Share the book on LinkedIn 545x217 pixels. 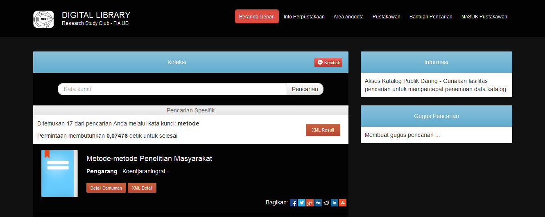coord(335,203)
